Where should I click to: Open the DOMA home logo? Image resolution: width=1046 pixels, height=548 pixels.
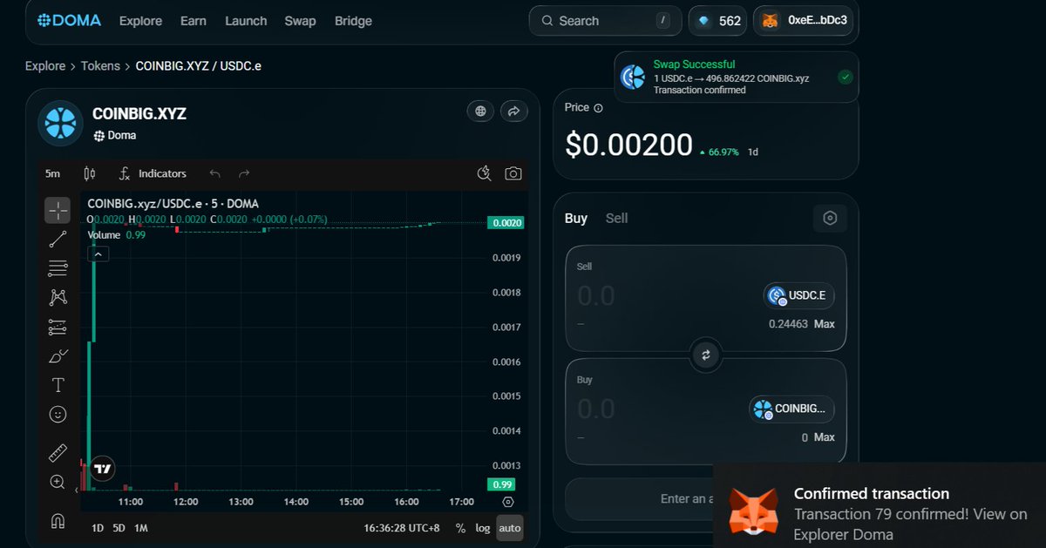tap(69, 20)
